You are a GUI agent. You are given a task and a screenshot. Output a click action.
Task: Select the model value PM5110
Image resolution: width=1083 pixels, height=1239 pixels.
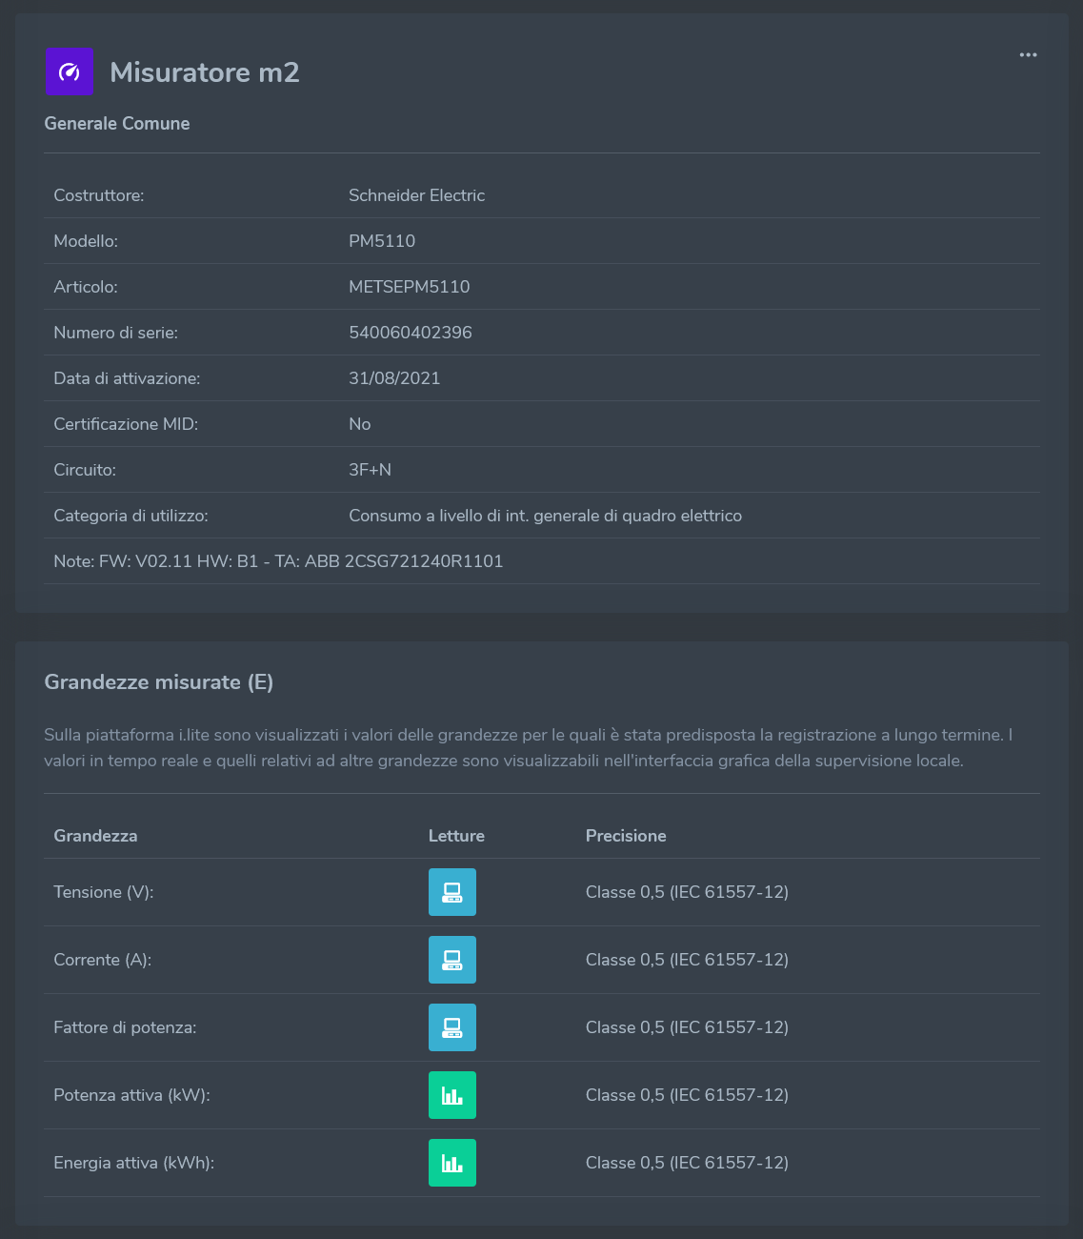(382, 241)
